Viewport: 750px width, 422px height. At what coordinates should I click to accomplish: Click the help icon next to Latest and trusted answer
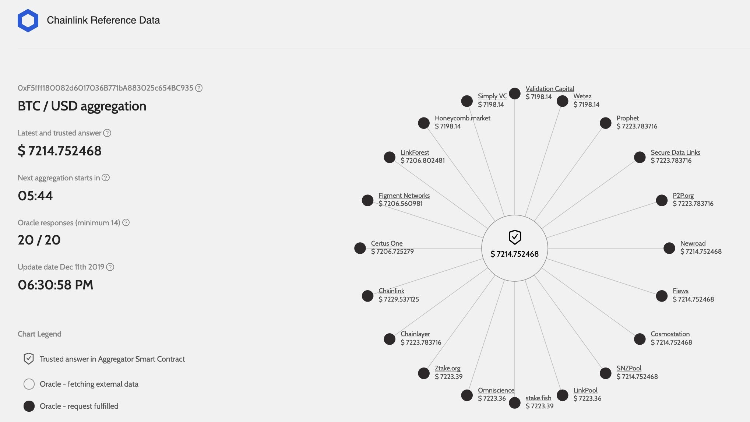108,133
